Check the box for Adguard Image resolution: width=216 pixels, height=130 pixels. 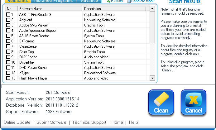click(x=8, y=20)
